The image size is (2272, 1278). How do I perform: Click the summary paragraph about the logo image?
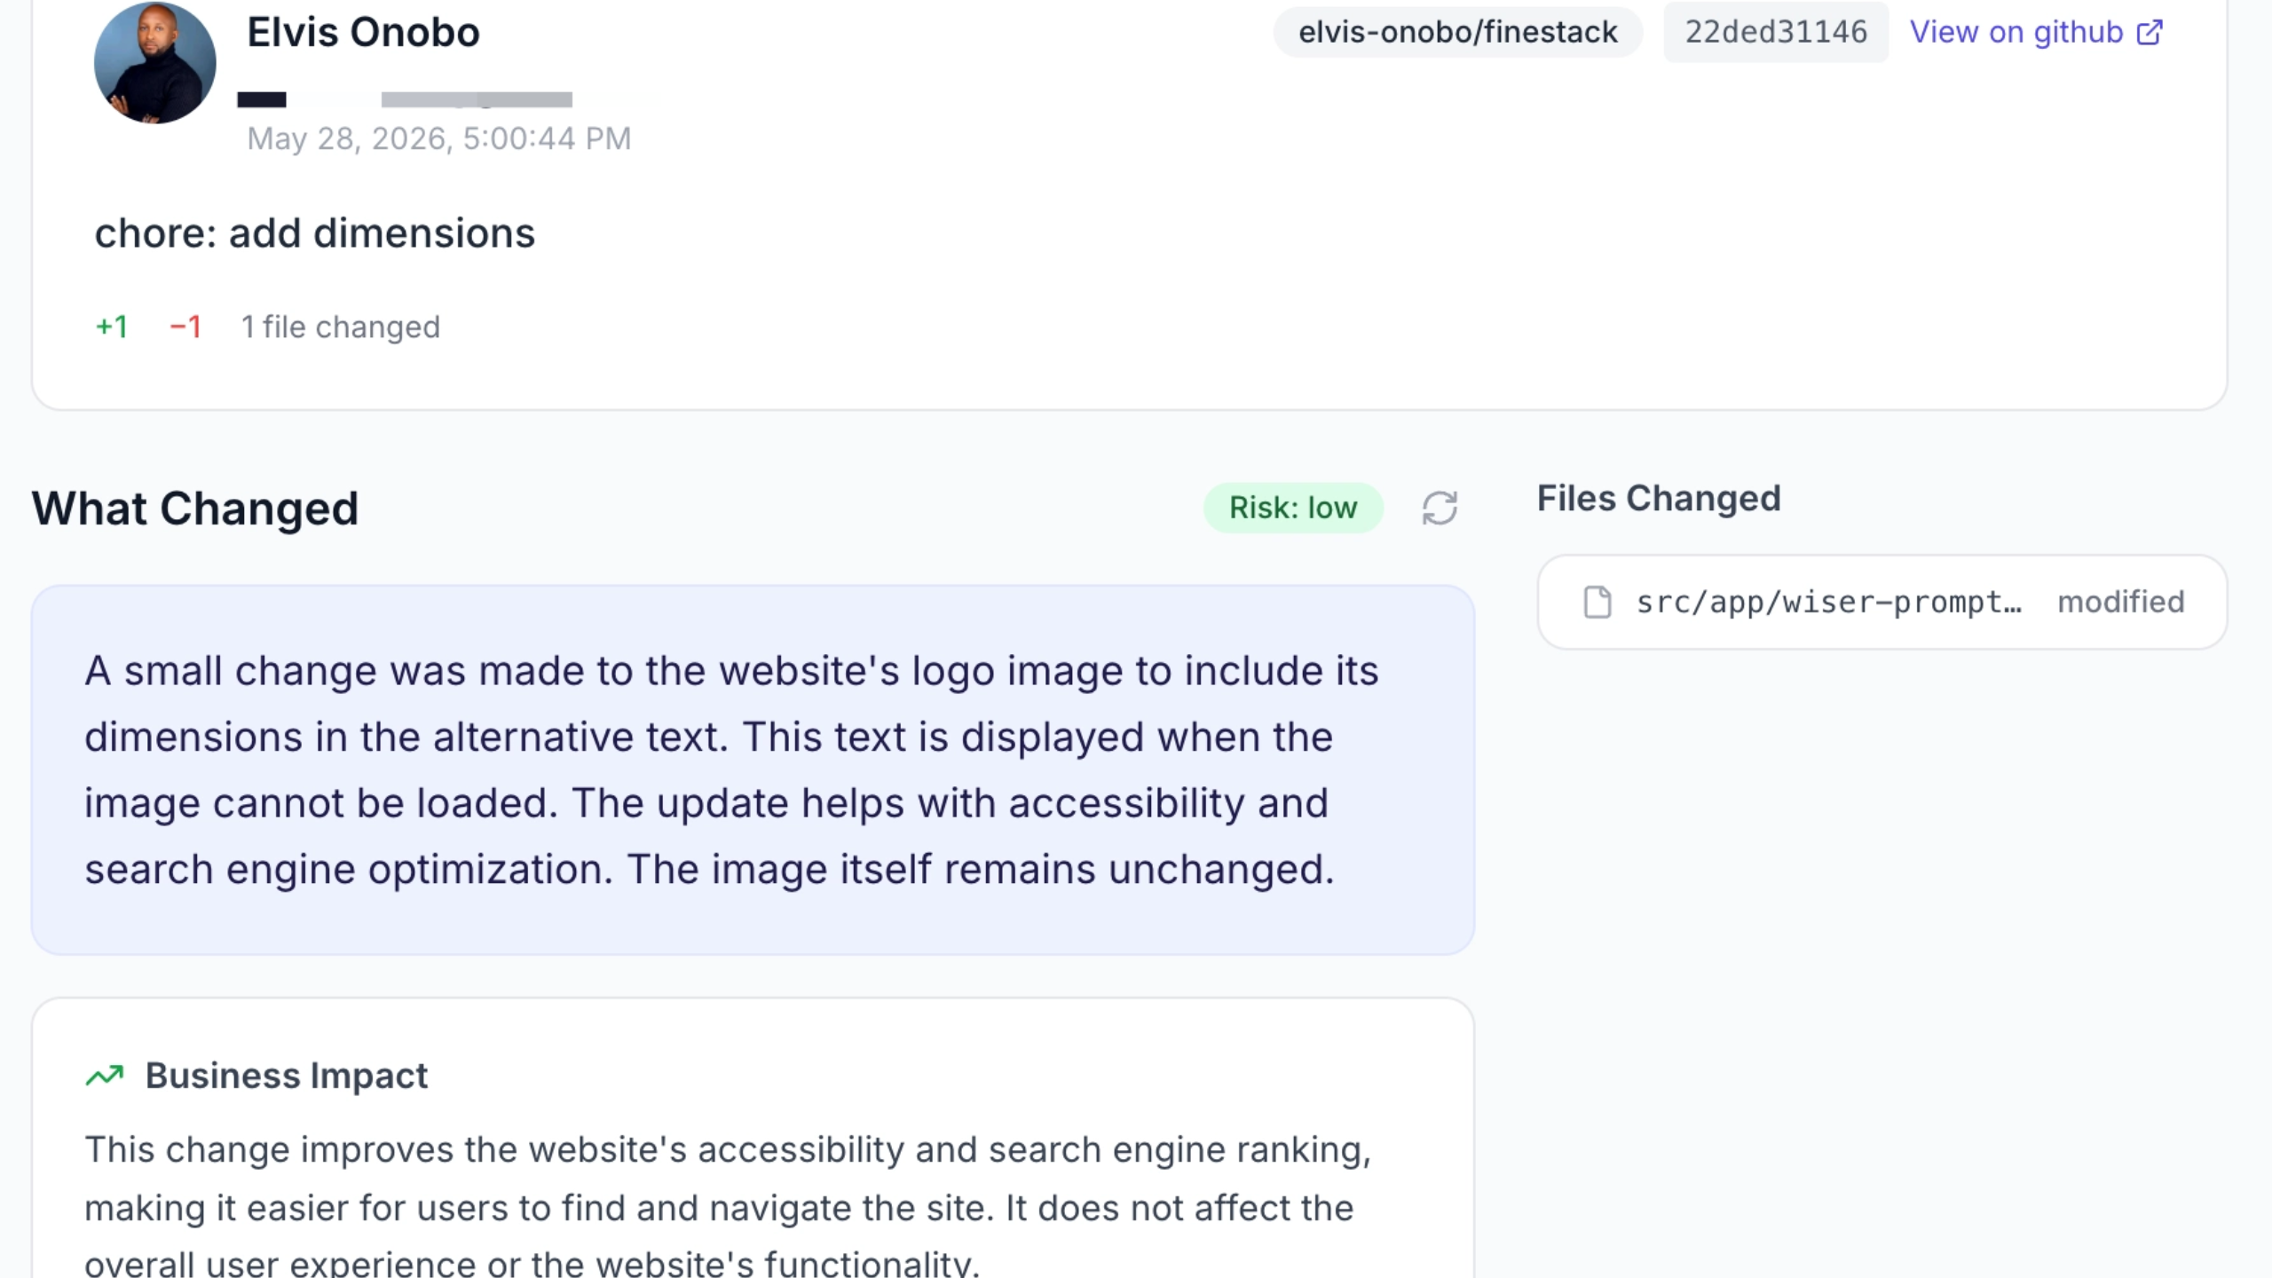tap(731, 769)
